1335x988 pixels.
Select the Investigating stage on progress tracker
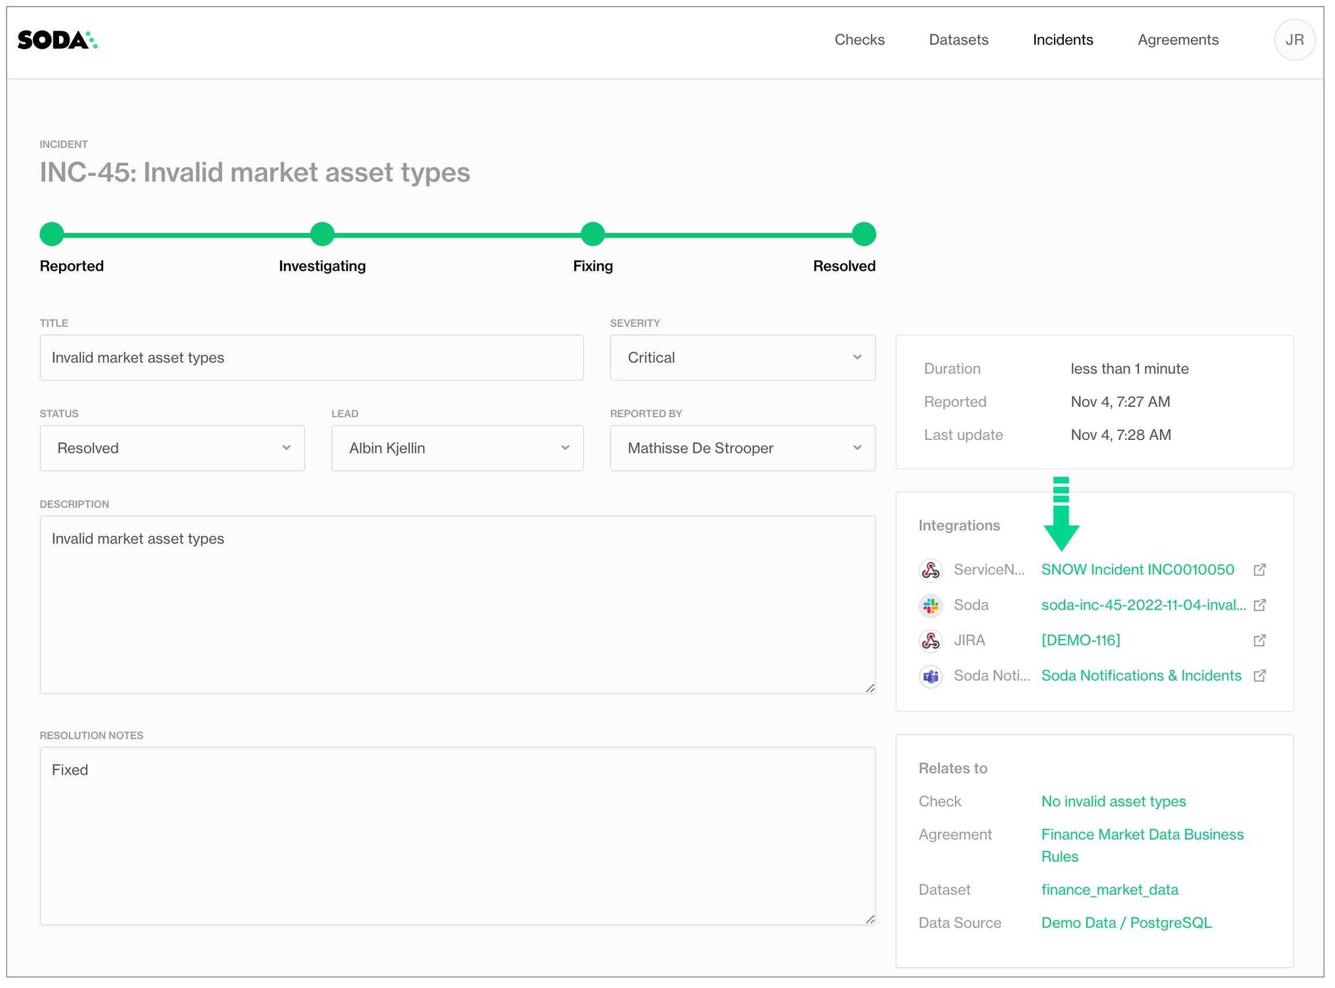coord(322,235)
